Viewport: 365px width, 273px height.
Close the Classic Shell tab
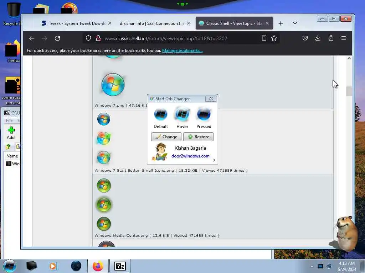tap(267, 23)
